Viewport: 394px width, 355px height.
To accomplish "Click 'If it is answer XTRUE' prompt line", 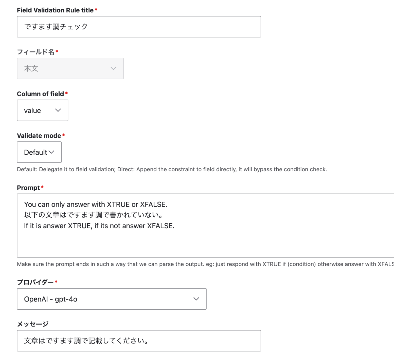I will 99,226.
